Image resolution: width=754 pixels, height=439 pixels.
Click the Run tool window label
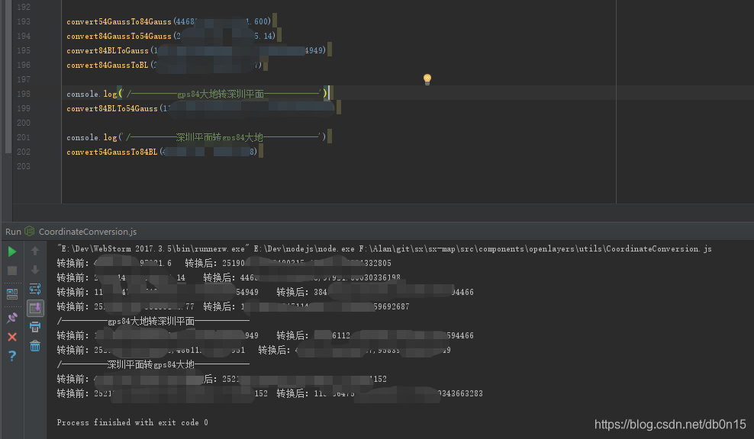tap(13, 232)
